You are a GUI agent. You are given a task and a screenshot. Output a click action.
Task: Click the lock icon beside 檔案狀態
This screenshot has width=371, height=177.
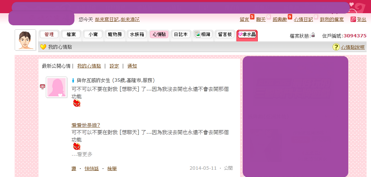(313, 35)
